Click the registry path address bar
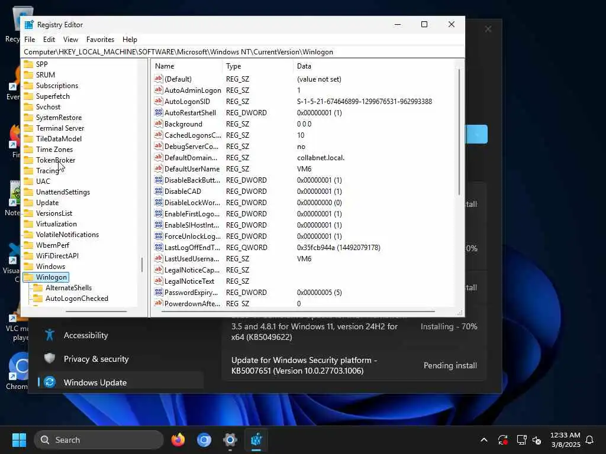606x454 pixels. click(x=243, y=52)
